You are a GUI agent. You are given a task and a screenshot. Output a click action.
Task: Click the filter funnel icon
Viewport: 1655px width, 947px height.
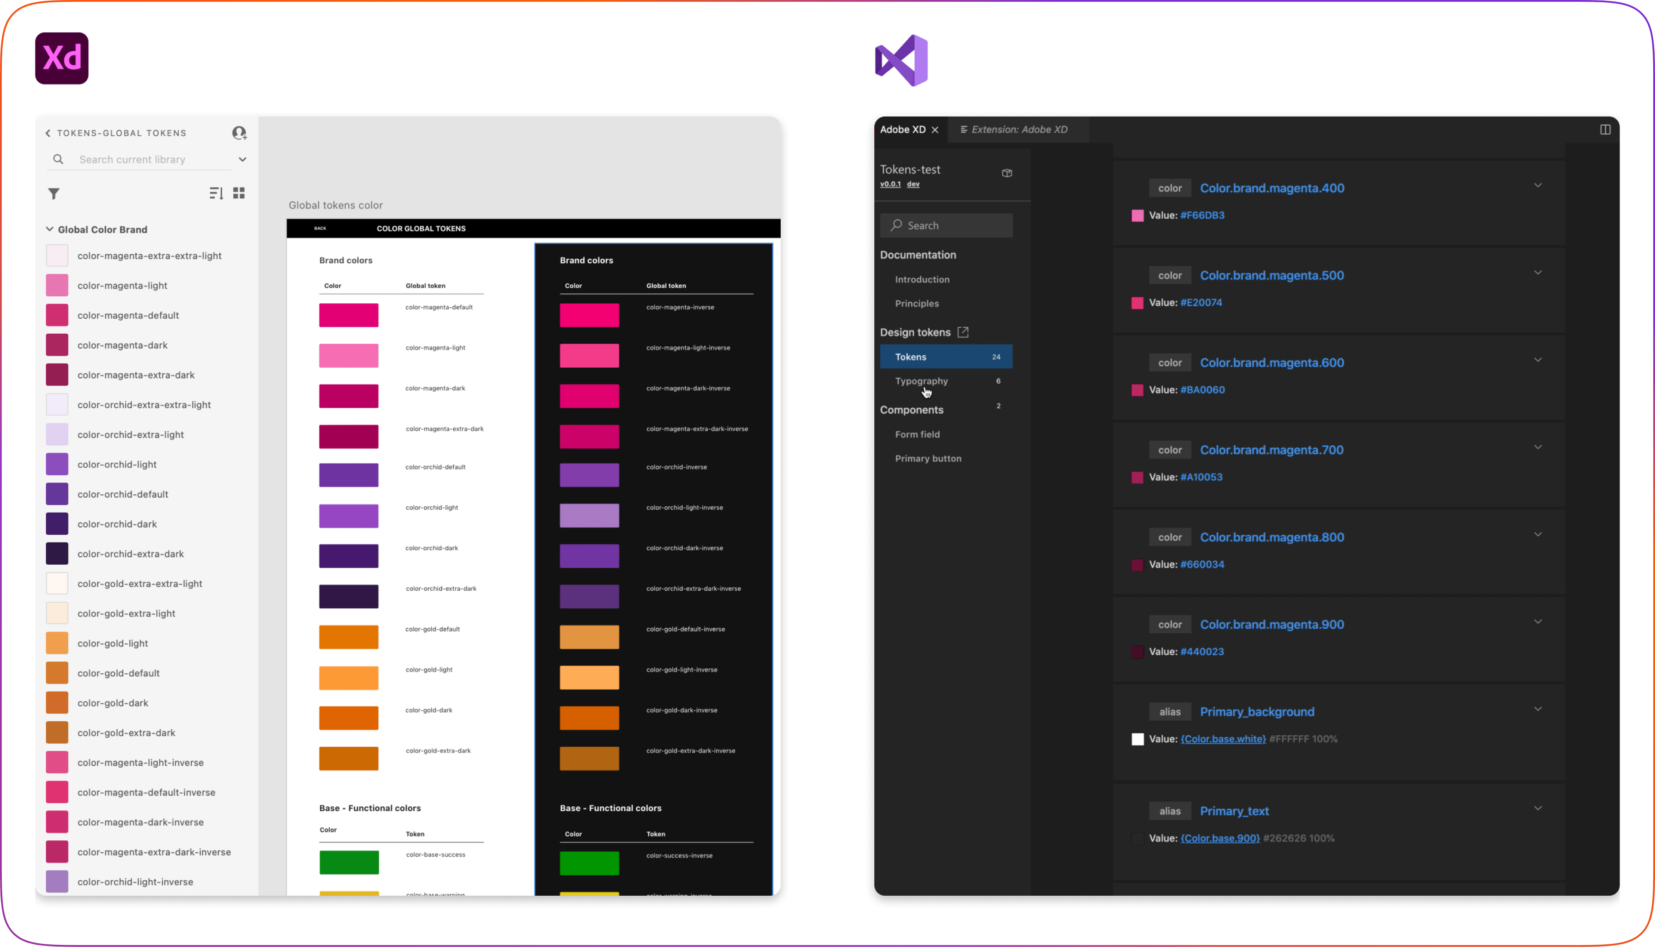click(54, 194)
